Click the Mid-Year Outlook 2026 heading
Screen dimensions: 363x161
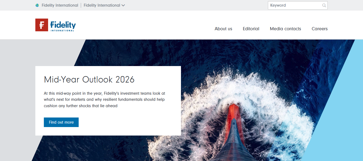pos(89,79)
